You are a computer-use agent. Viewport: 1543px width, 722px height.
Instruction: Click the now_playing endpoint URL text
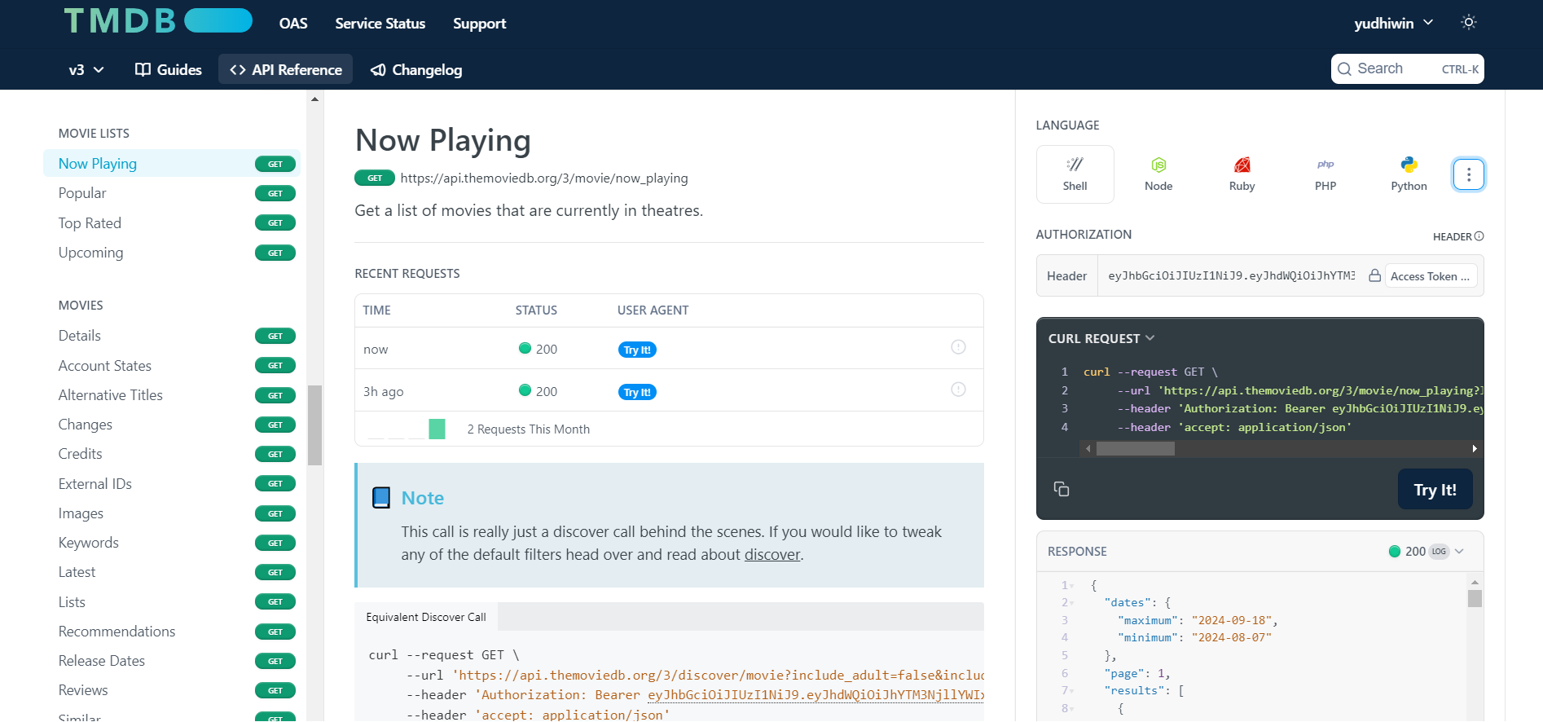coord(544,178)
